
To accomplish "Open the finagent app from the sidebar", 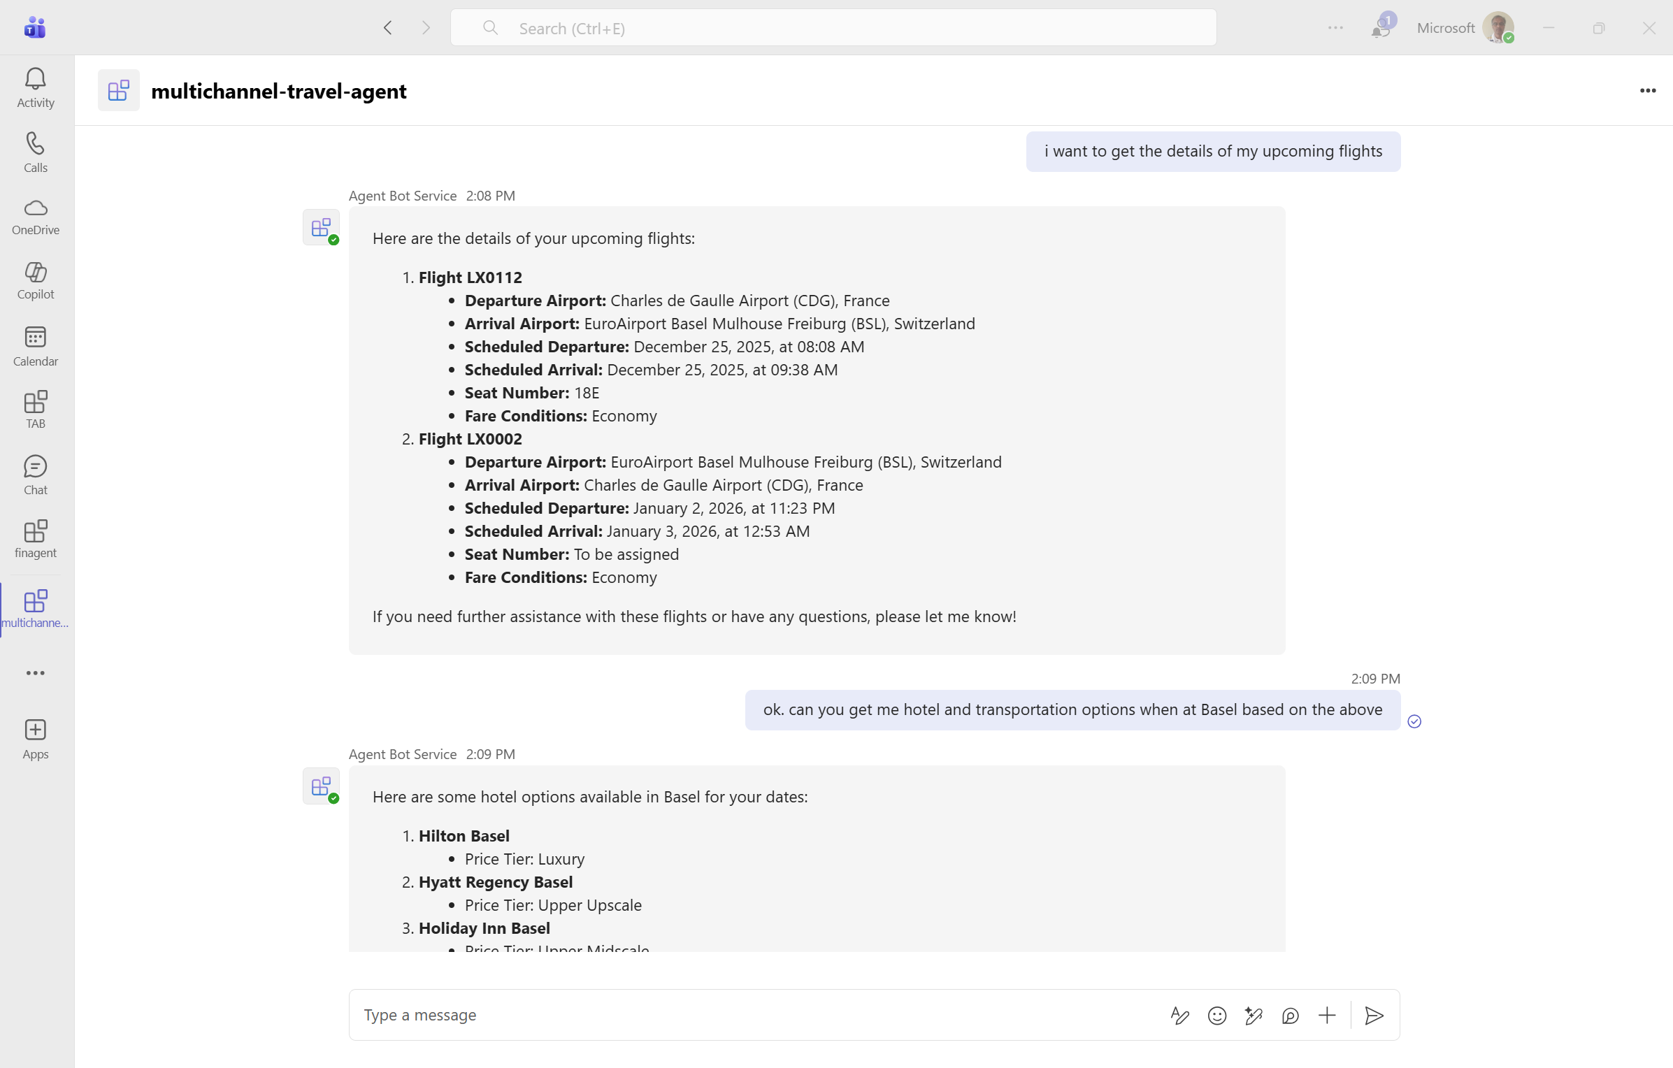I will pos(35,537).
